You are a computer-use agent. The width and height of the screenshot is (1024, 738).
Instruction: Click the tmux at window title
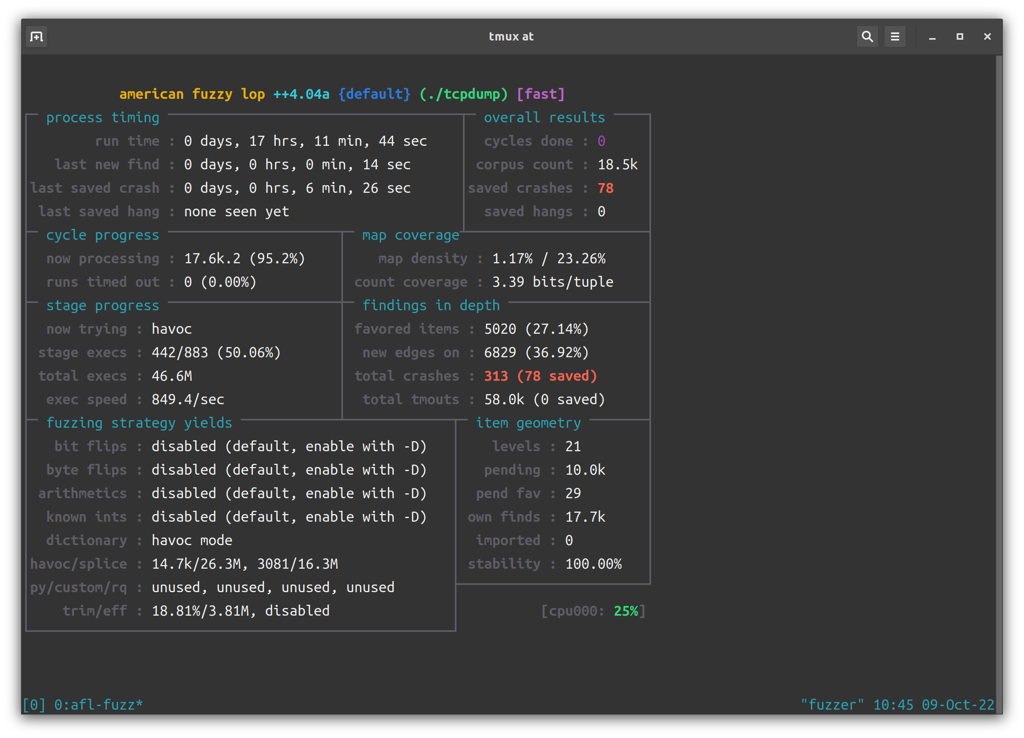tap(512, 36)
